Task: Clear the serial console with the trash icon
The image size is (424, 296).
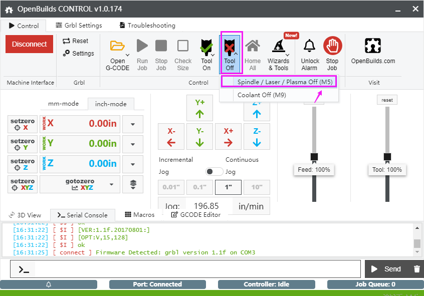Action: coord(416,269)
